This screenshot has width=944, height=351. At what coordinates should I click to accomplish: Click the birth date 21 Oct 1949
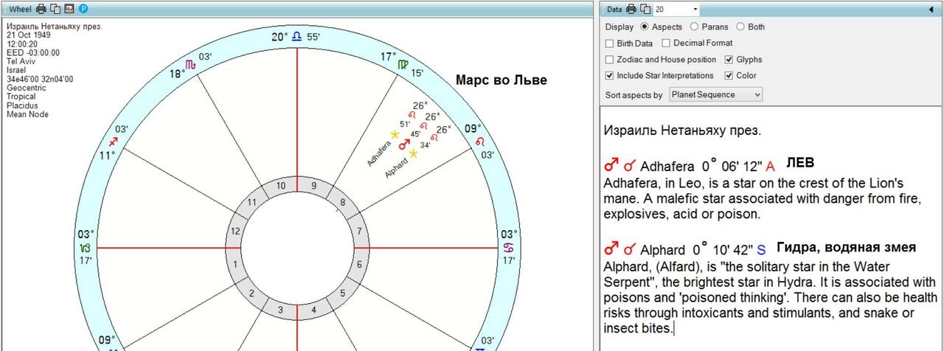pyautogui.click(x=29, y=35)
